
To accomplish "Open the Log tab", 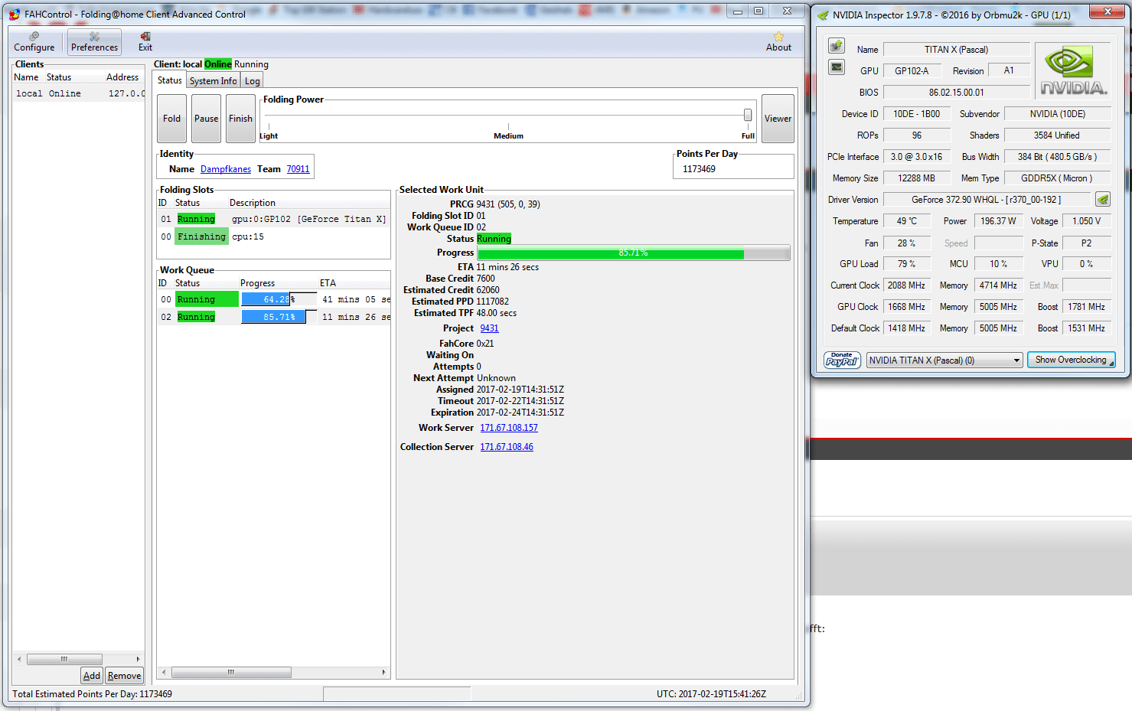I will click(252, 81).
